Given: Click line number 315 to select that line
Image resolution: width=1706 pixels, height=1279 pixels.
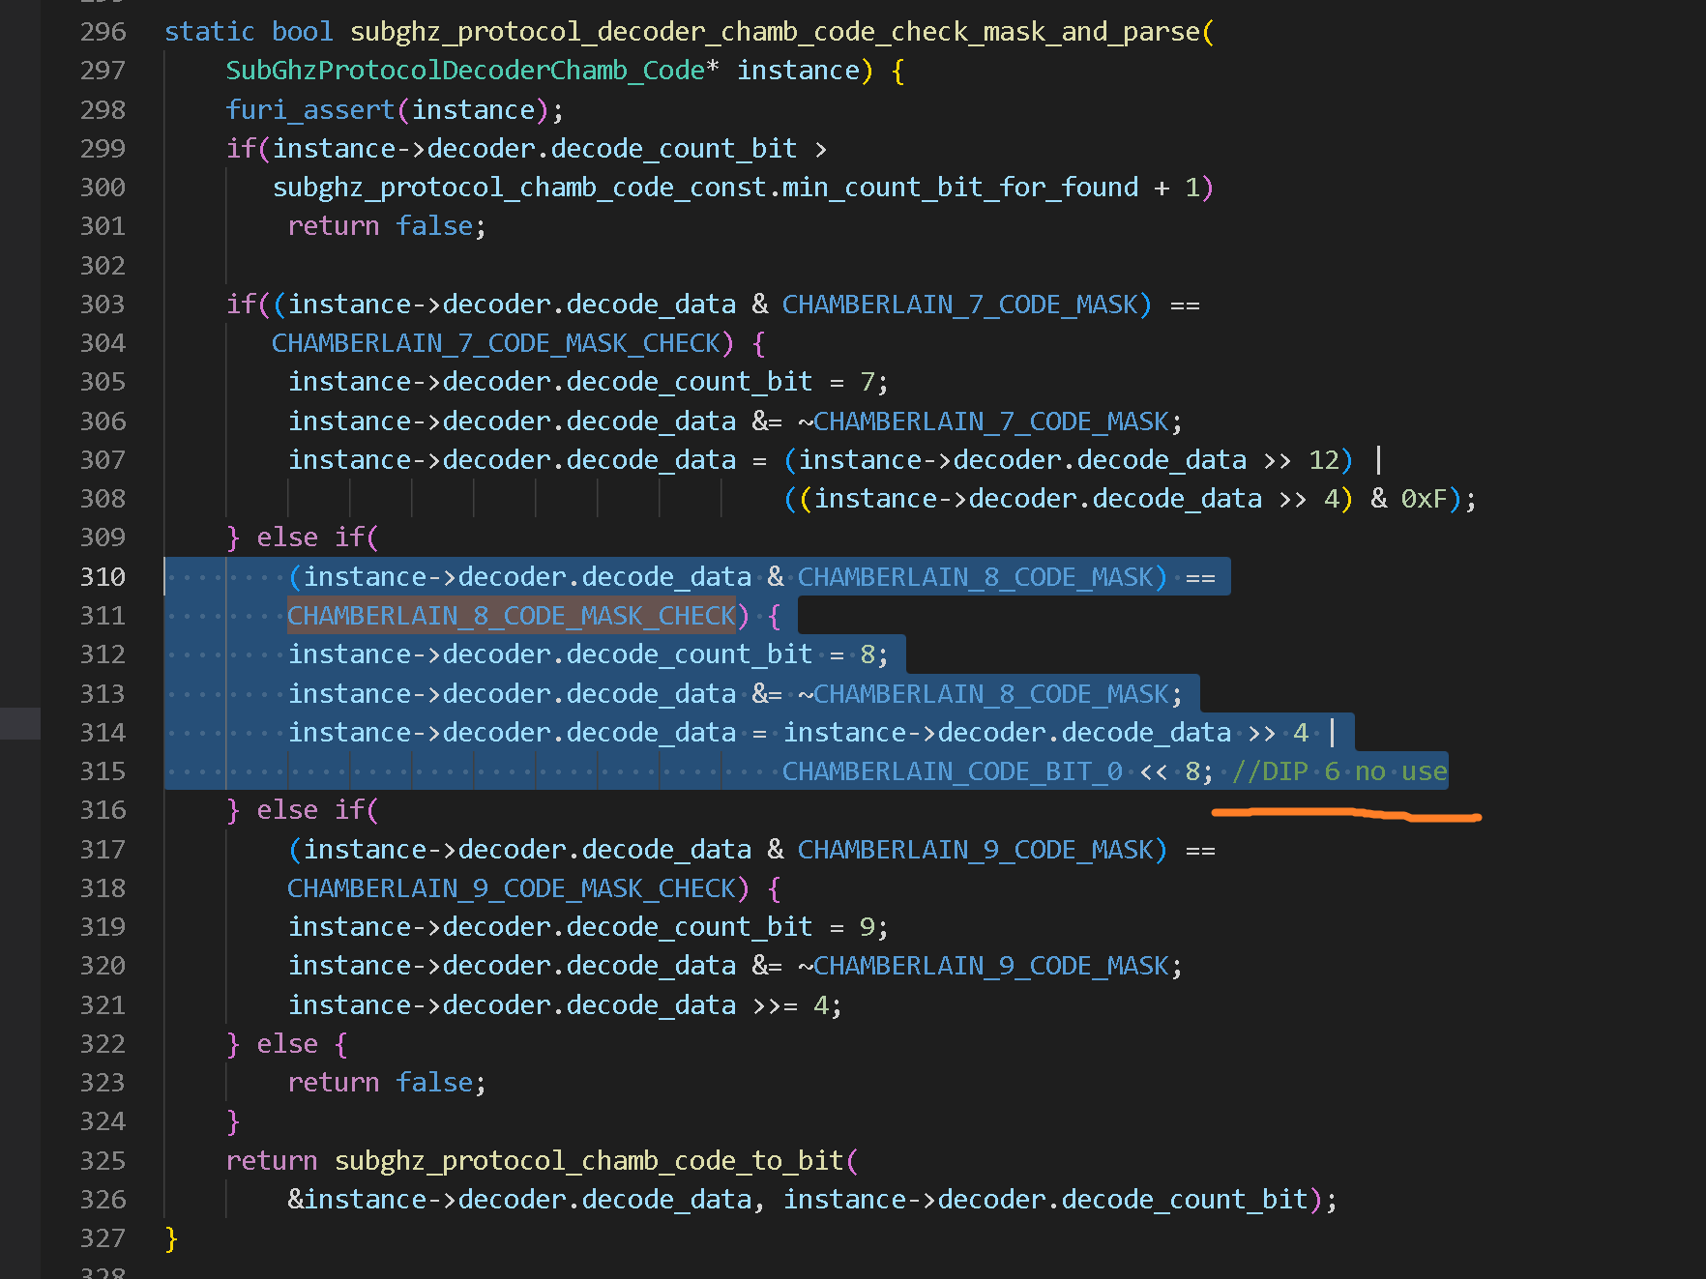Looking at the screenshot, I should tap(103, 770).
